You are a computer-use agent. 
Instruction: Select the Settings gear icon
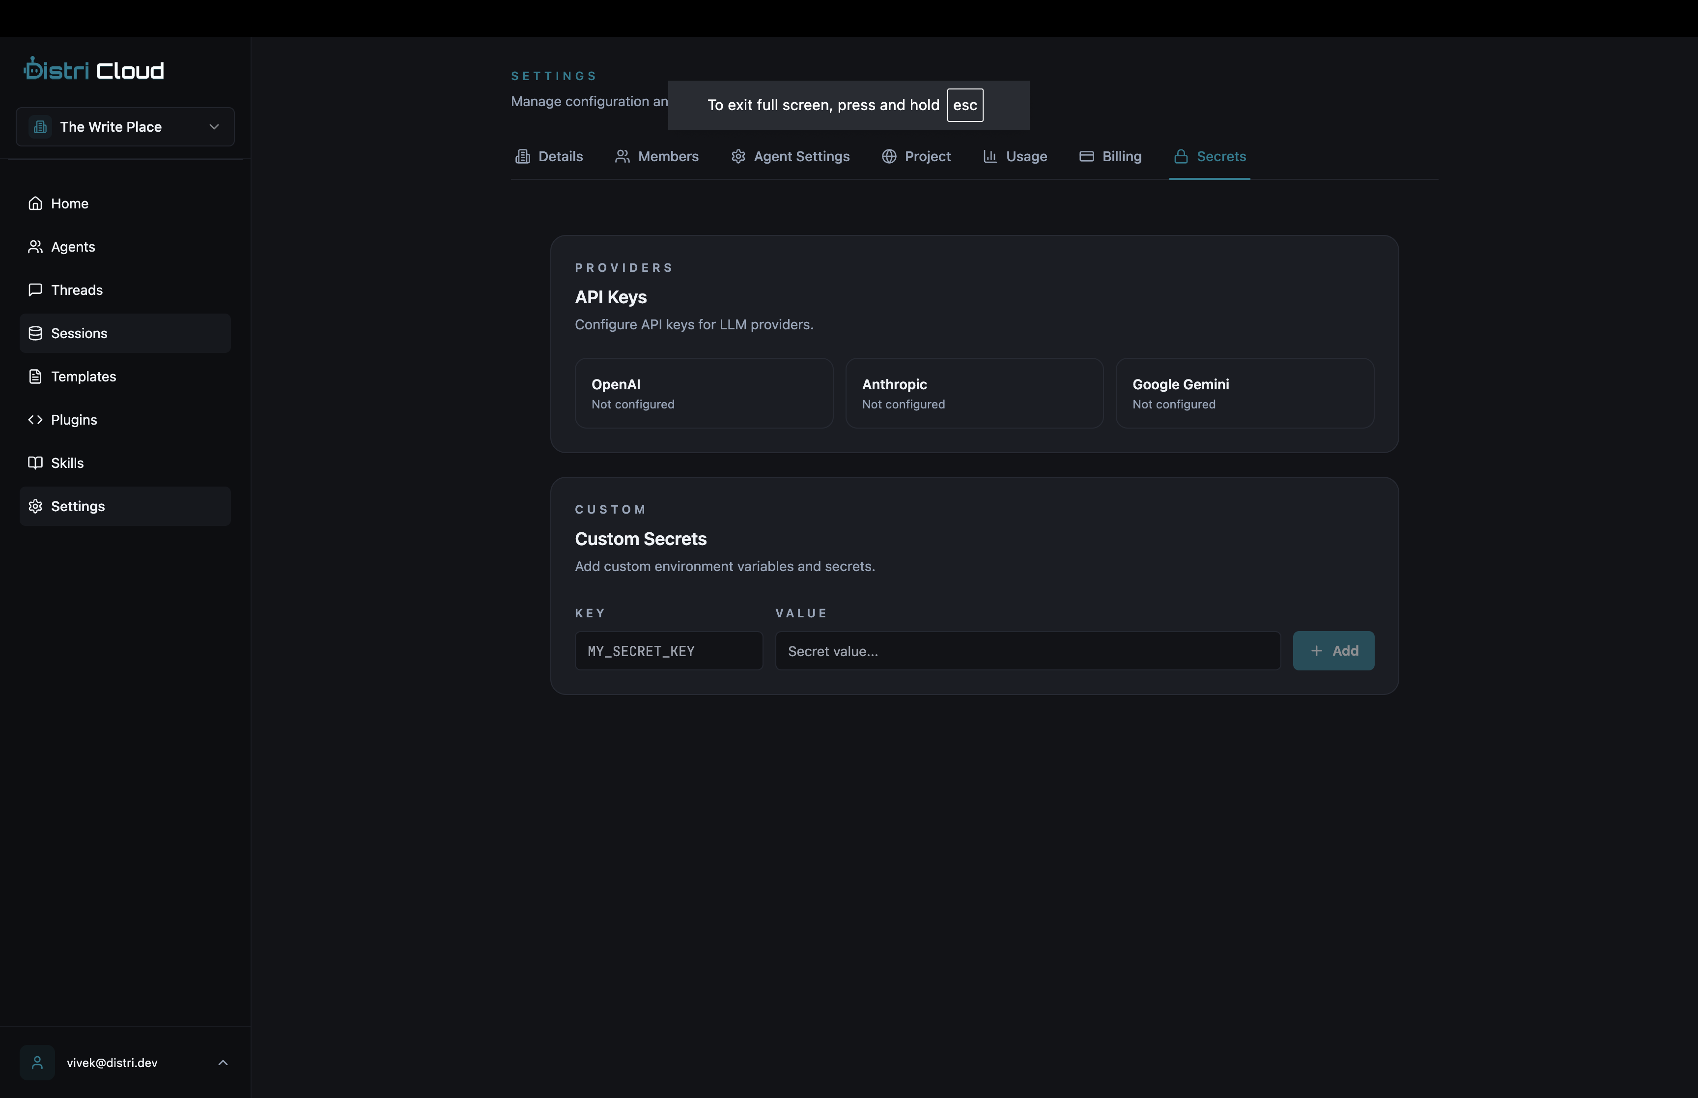coord(36,506)
